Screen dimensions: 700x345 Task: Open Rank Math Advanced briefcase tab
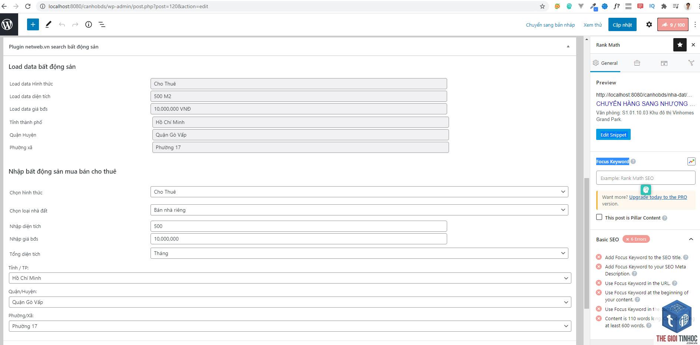click(637, 63)
